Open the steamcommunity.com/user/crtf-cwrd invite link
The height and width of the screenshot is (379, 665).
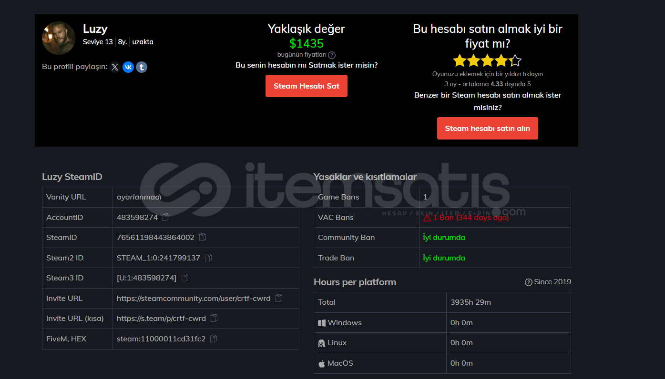[194, 298]
